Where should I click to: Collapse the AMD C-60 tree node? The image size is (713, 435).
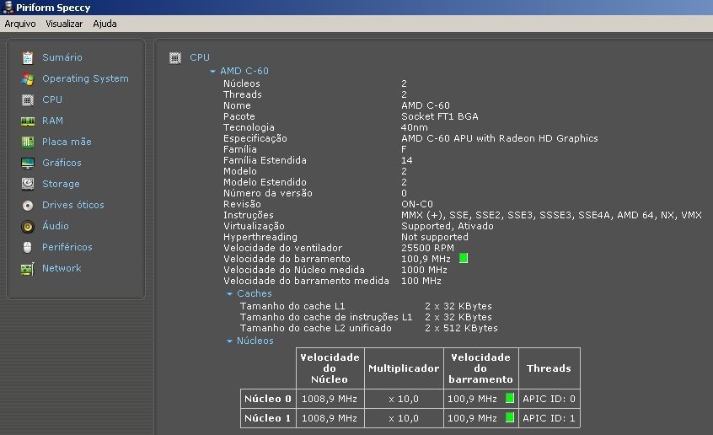[x=212, y=72]
